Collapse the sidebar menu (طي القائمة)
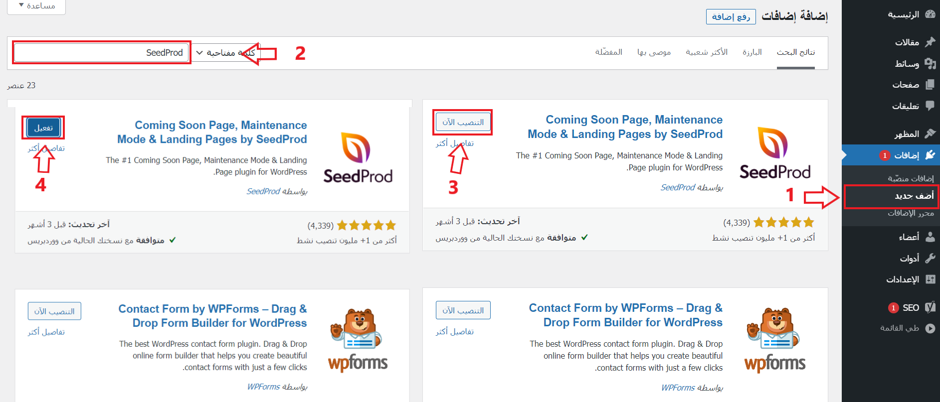Screen dimensions: 940x402 click(x=930, y=328)
